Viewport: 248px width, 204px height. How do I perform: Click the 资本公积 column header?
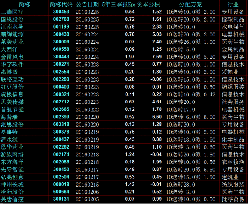(x=148, y=4)
